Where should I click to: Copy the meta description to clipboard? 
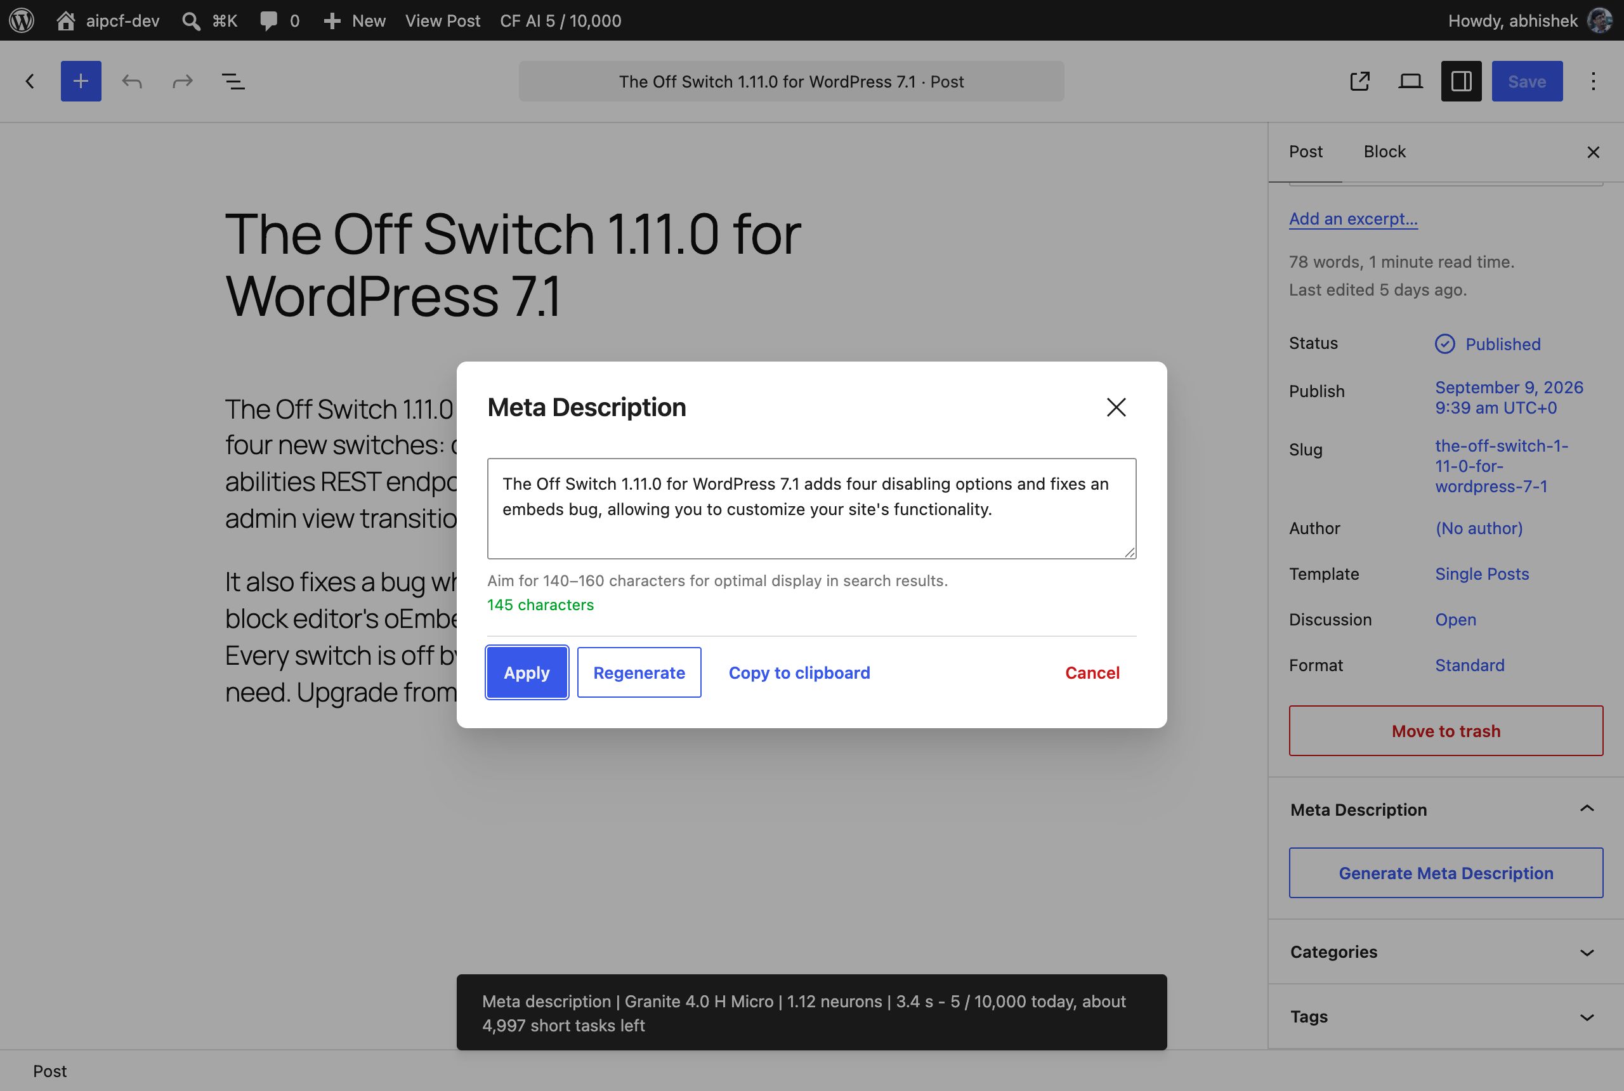click(x=799, y=672)
